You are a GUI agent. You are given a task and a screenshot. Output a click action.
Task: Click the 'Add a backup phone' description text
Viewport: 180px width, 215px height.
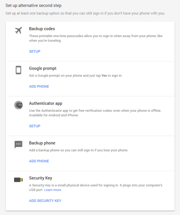[78, 150]
